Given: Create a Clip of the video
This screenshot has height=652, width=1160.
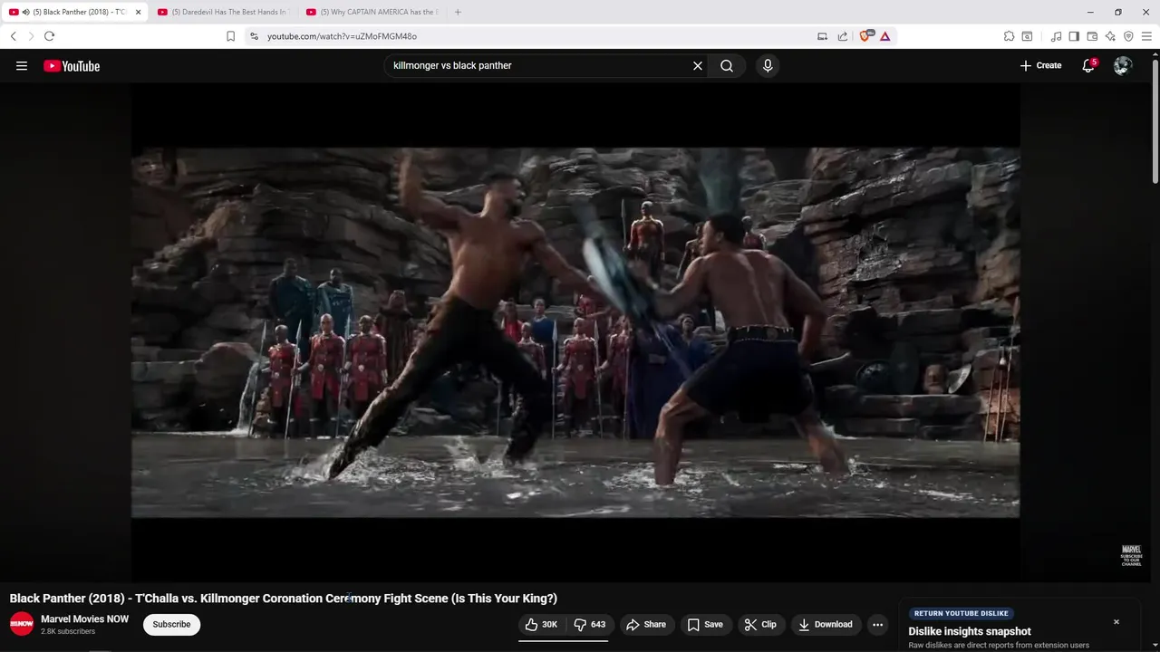Looking at the screenshot, I should pyautogui.click(x=760, y=624).
